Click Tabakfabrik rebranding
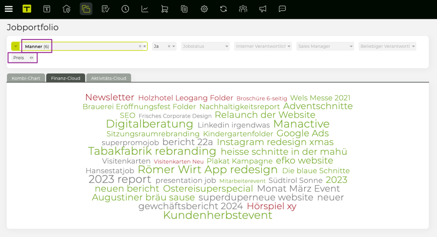Viewport: 437px width, 237px height. [152, 151]
